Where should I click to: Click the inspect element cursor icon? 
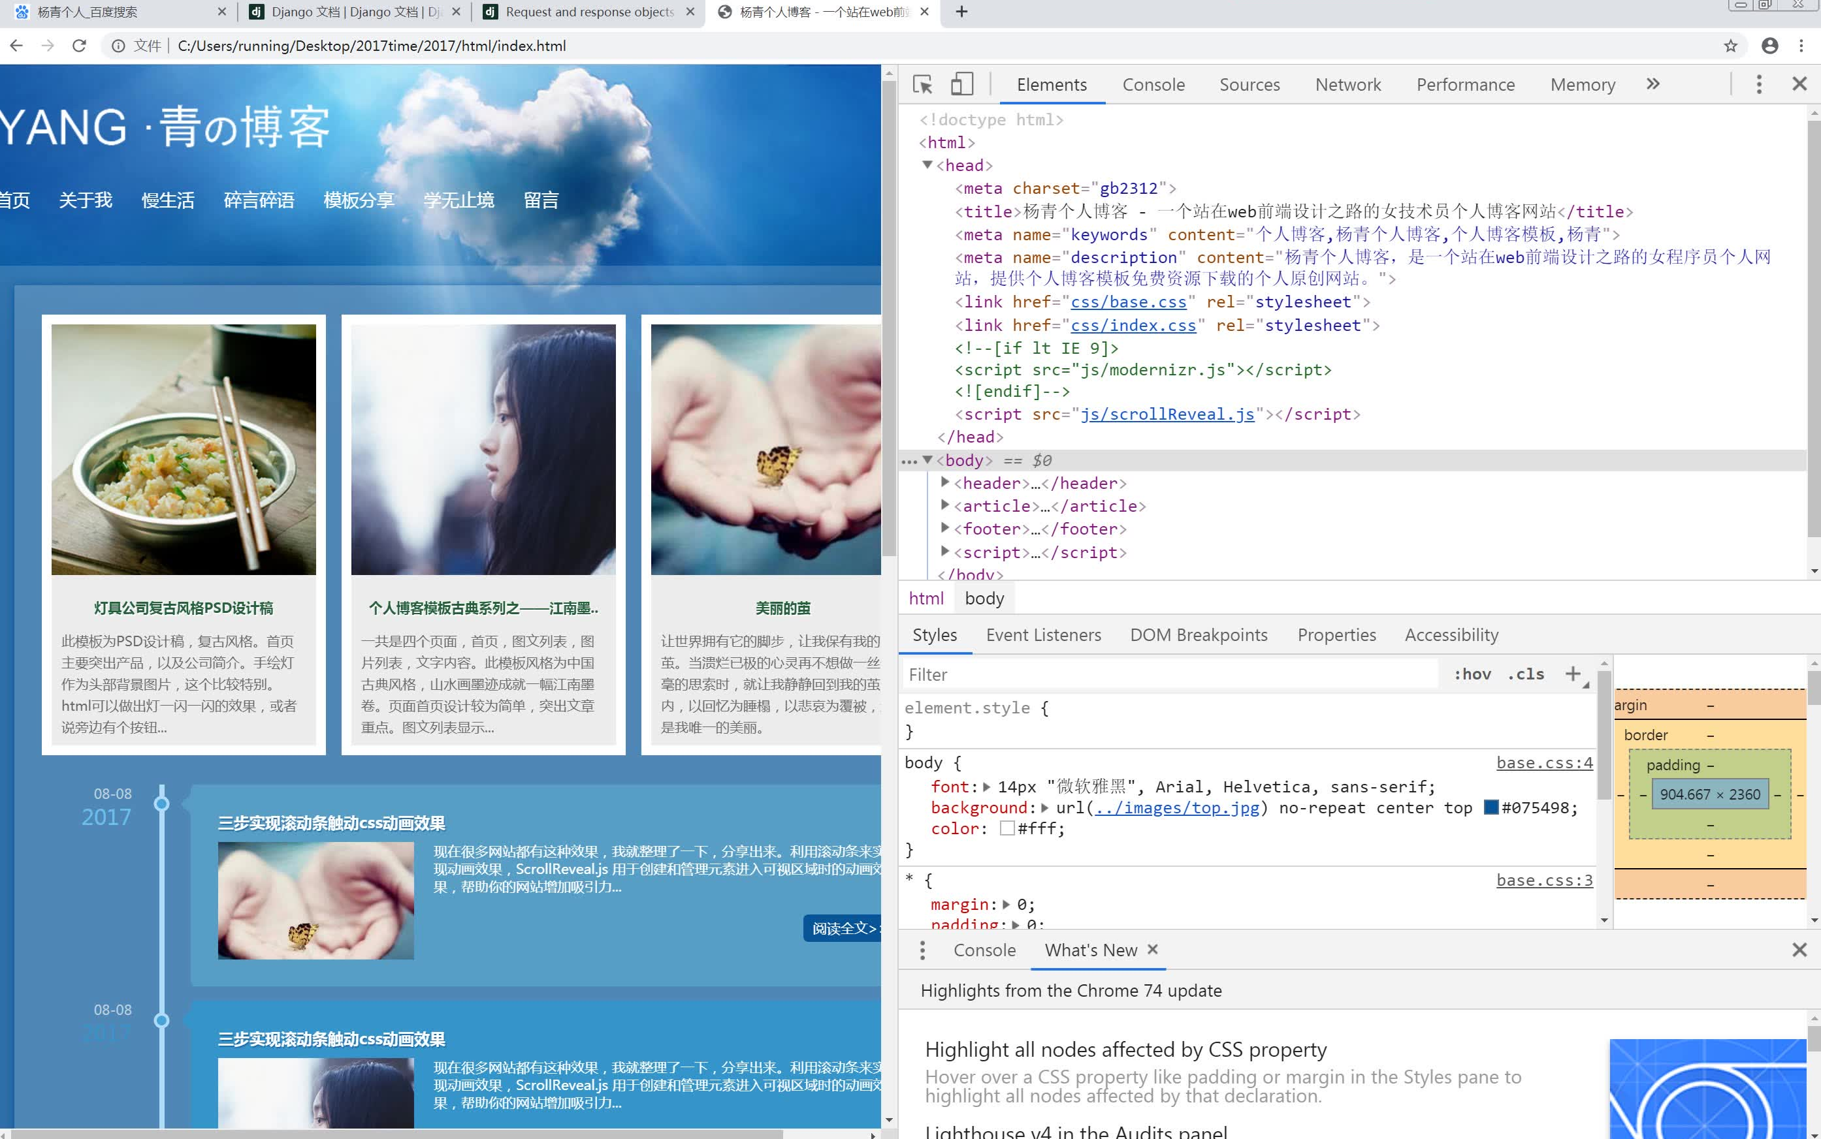(x=924, y=84)
